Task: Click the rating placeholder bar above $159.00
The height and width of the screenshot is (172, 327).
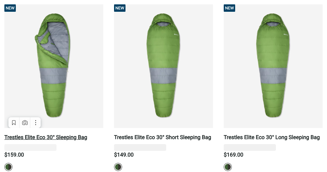Action: click(30, 147)
